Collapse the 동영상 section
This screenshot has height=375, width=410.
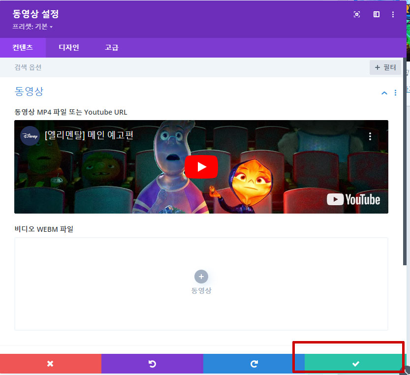[384, 93]
